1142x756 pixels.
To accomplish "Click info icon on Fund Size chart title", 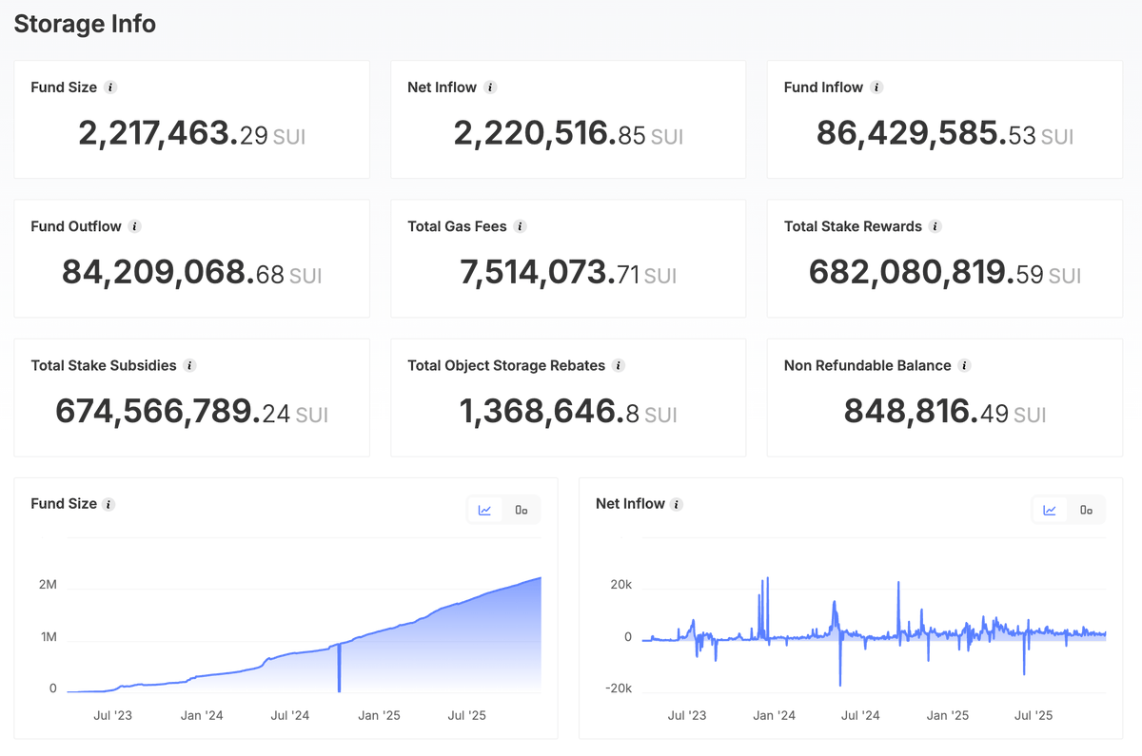I will 109,504.
